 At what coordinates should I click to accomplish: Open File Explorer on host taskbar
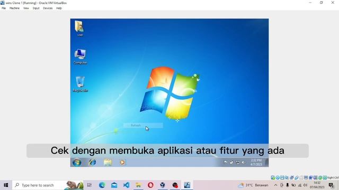point(138,185)
